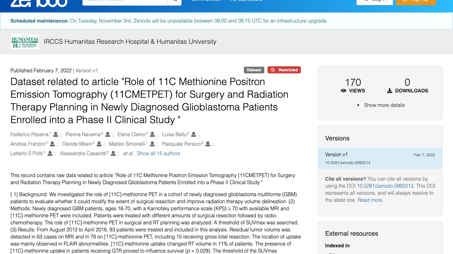Open IRCCS Humanitas Research Hospital community link
Viewport: 453px width, 254px height.
pyautogui.click(x=130, y=42)
